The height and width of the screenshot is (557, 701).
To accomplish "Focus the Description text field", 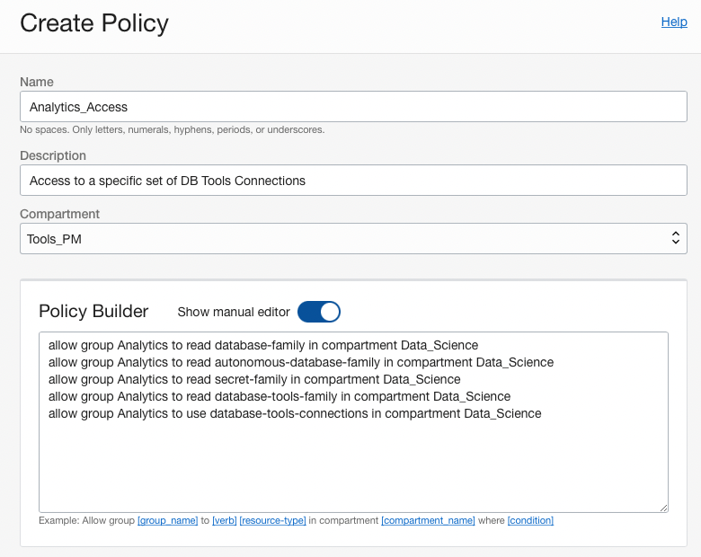I will [x=353, y=181].
